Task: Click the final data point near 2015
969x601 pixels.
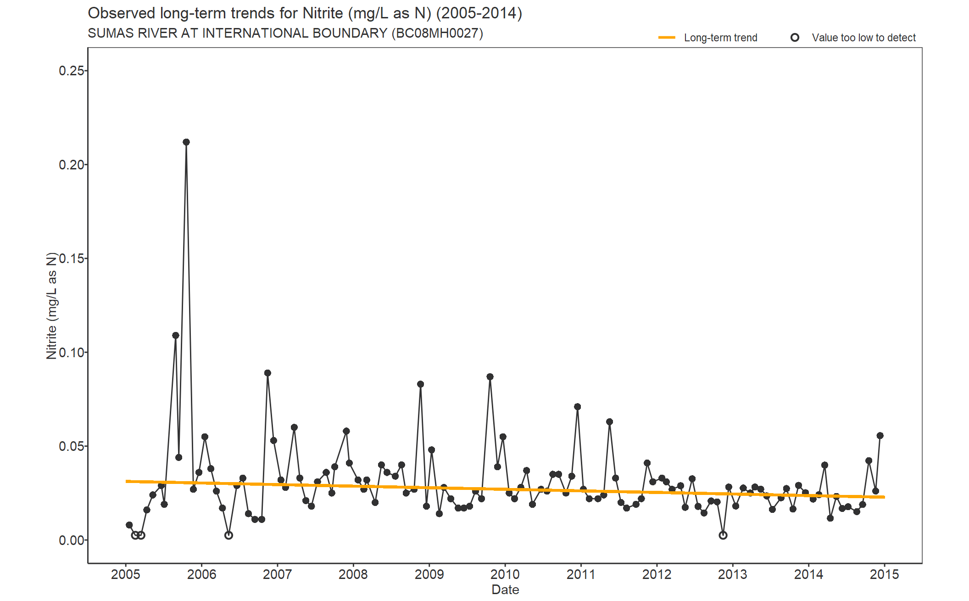Action: pyautogui.click(x=880, y=436)
